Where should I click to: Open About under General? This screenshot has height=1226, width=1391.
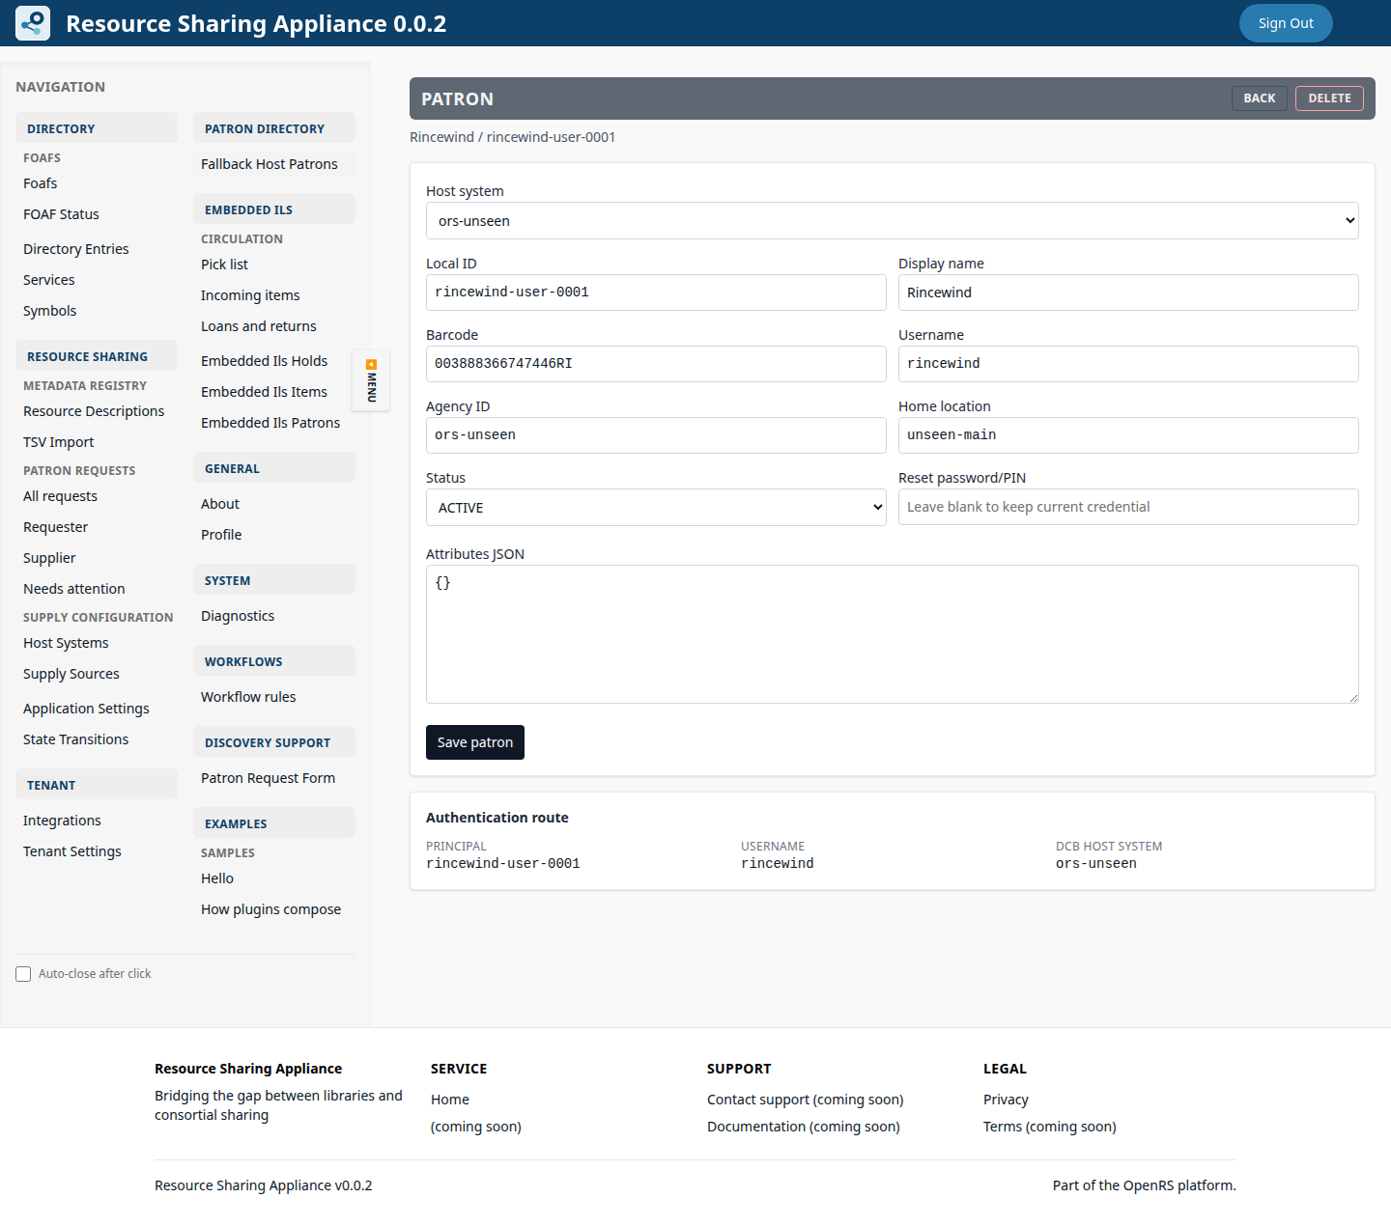point(220,504)
